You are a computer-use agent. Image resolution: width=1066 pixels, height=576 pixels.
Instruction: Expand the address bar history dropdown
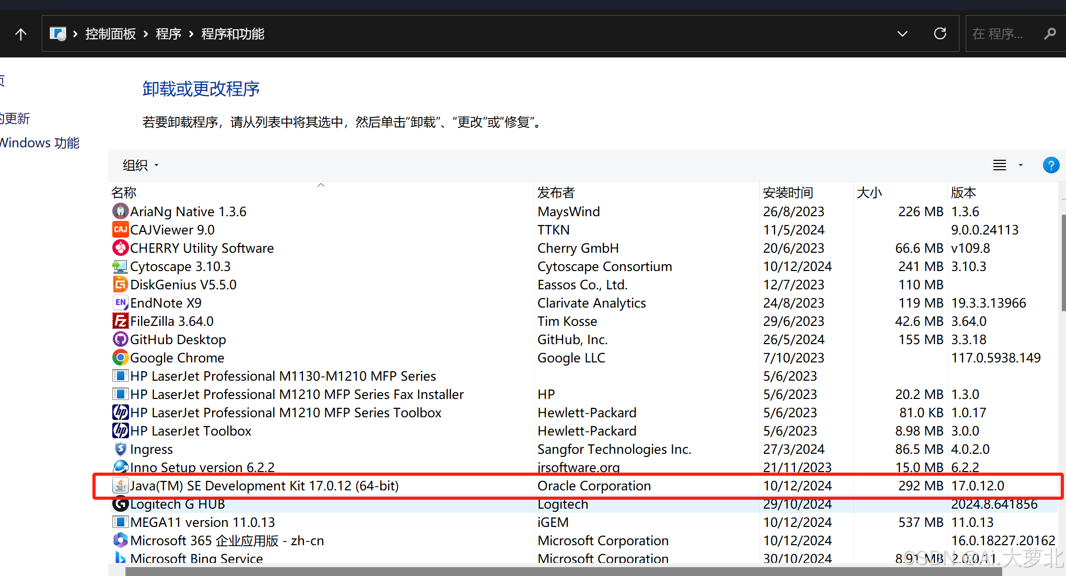pos(902,34)
